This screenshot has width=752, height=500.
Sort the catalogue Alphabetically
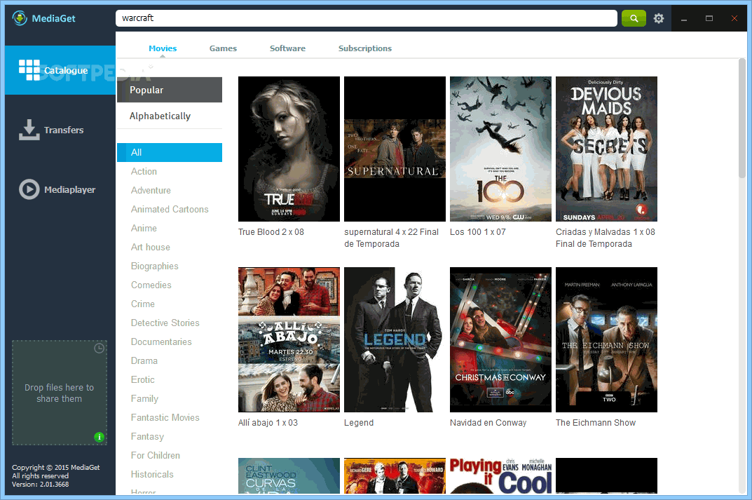click(x=160, y=116)
